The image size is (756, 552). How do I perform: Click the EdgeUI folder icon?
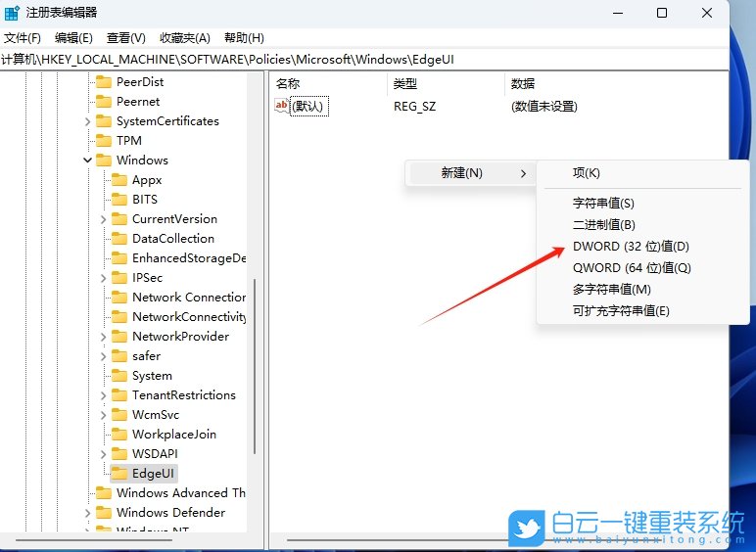(x=119, y=474)
